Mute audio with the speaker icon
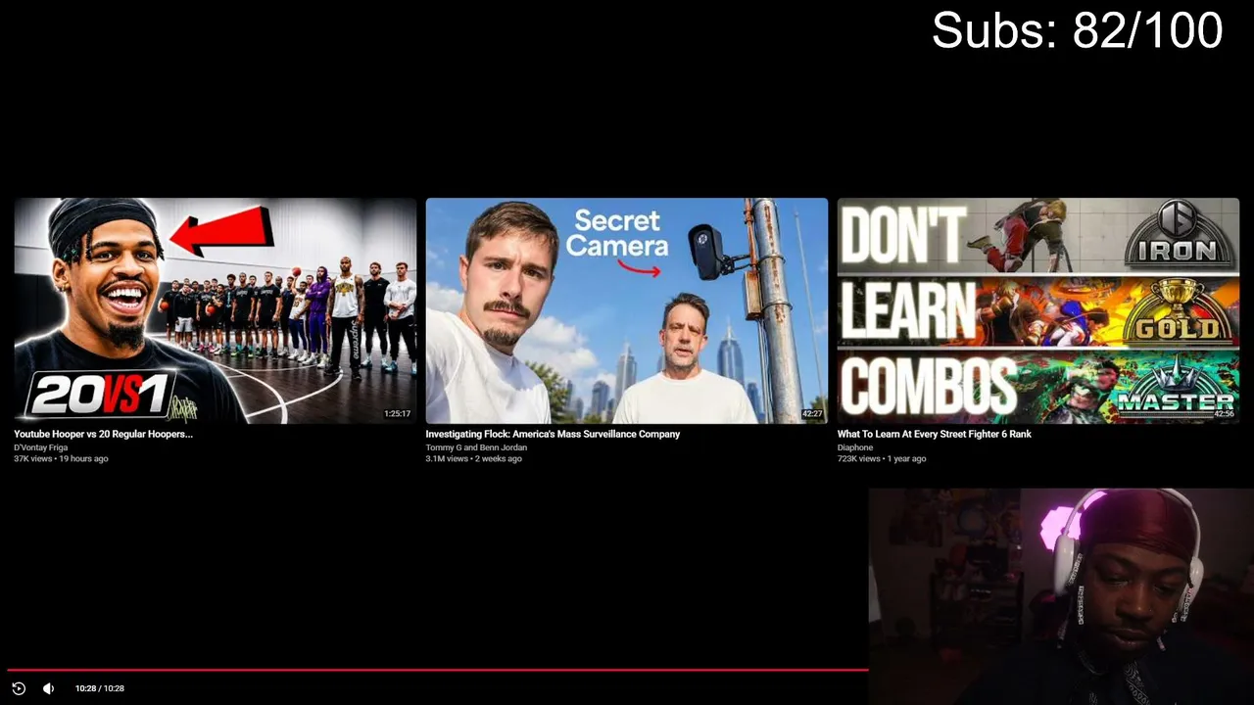Image resolution: width=1254 pixels, height=705 pixels. coord(48,688)
